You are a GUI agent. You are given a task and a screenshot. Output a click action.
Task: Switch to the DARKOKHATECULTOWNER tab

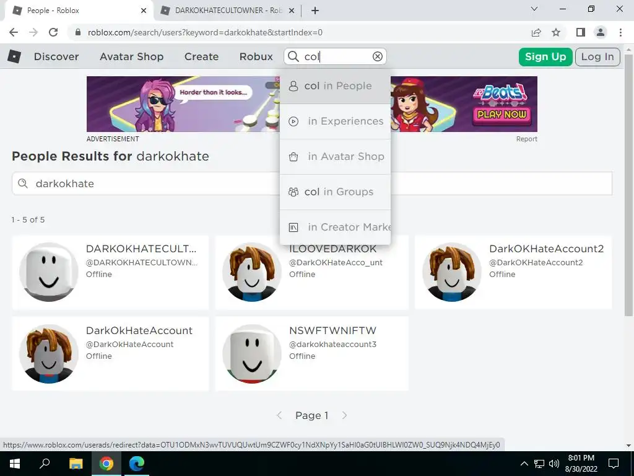227,11
